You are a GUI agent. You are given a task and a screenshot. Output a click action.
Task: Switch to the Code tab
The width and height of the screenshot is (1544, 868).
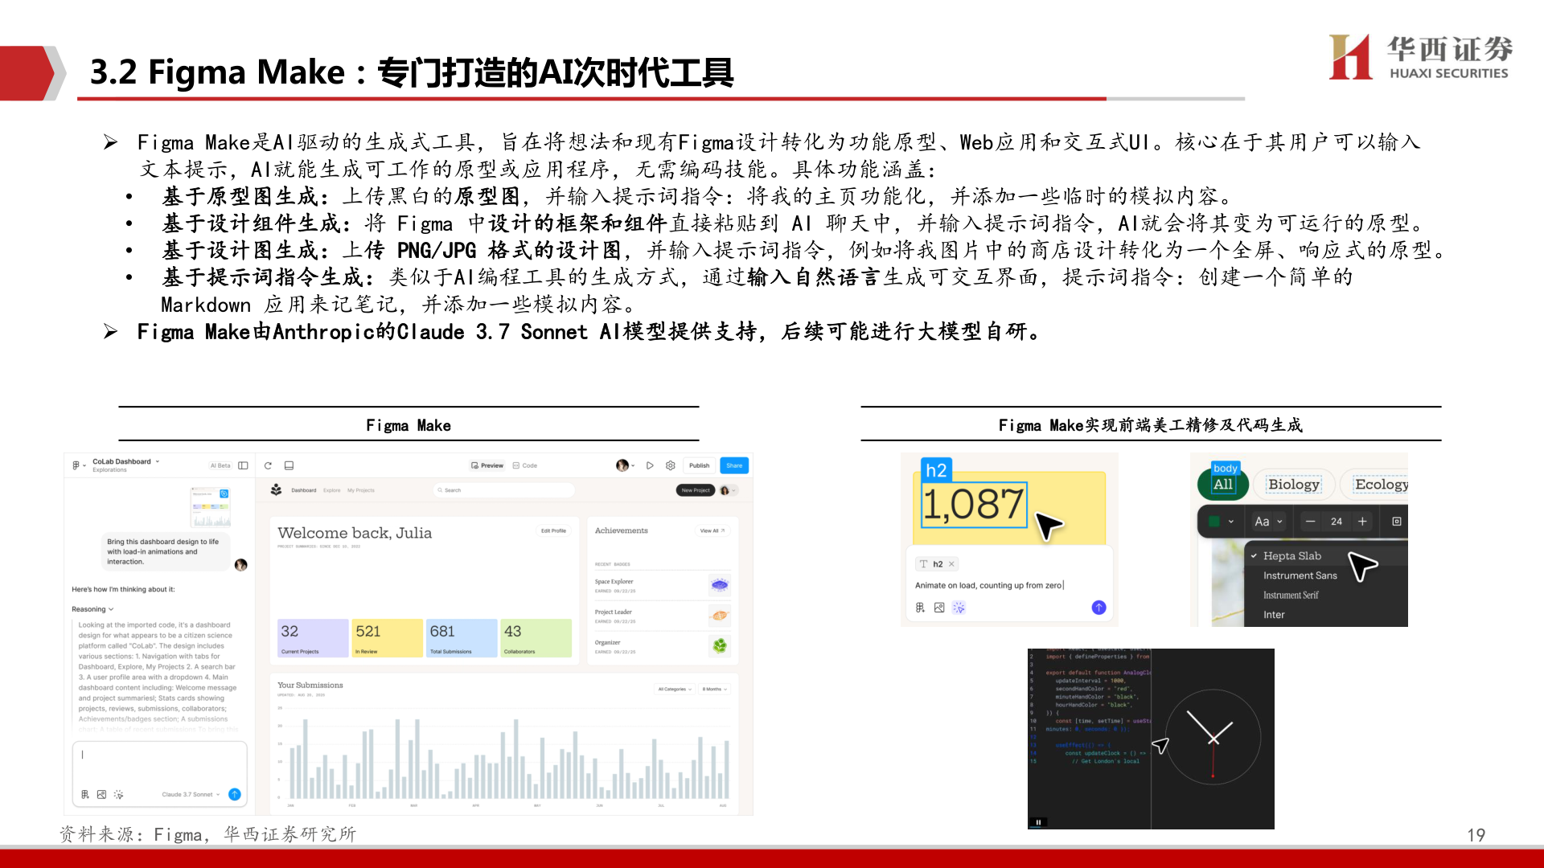tap(525, 465)
